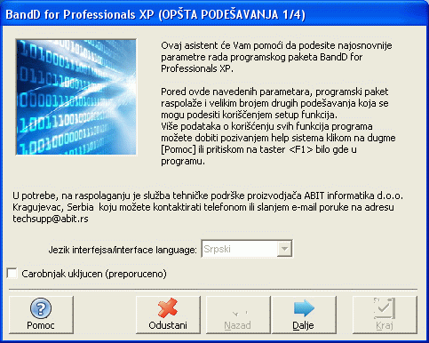Click the dialog title bar text
429x343 pixels.
coord(155,14)
